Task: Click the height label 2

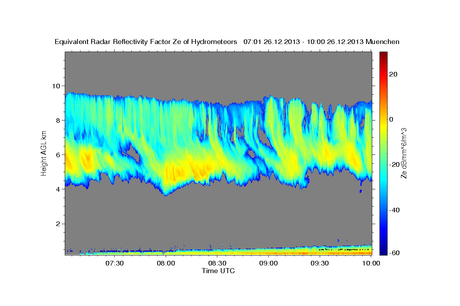Action: click(59, 224)
